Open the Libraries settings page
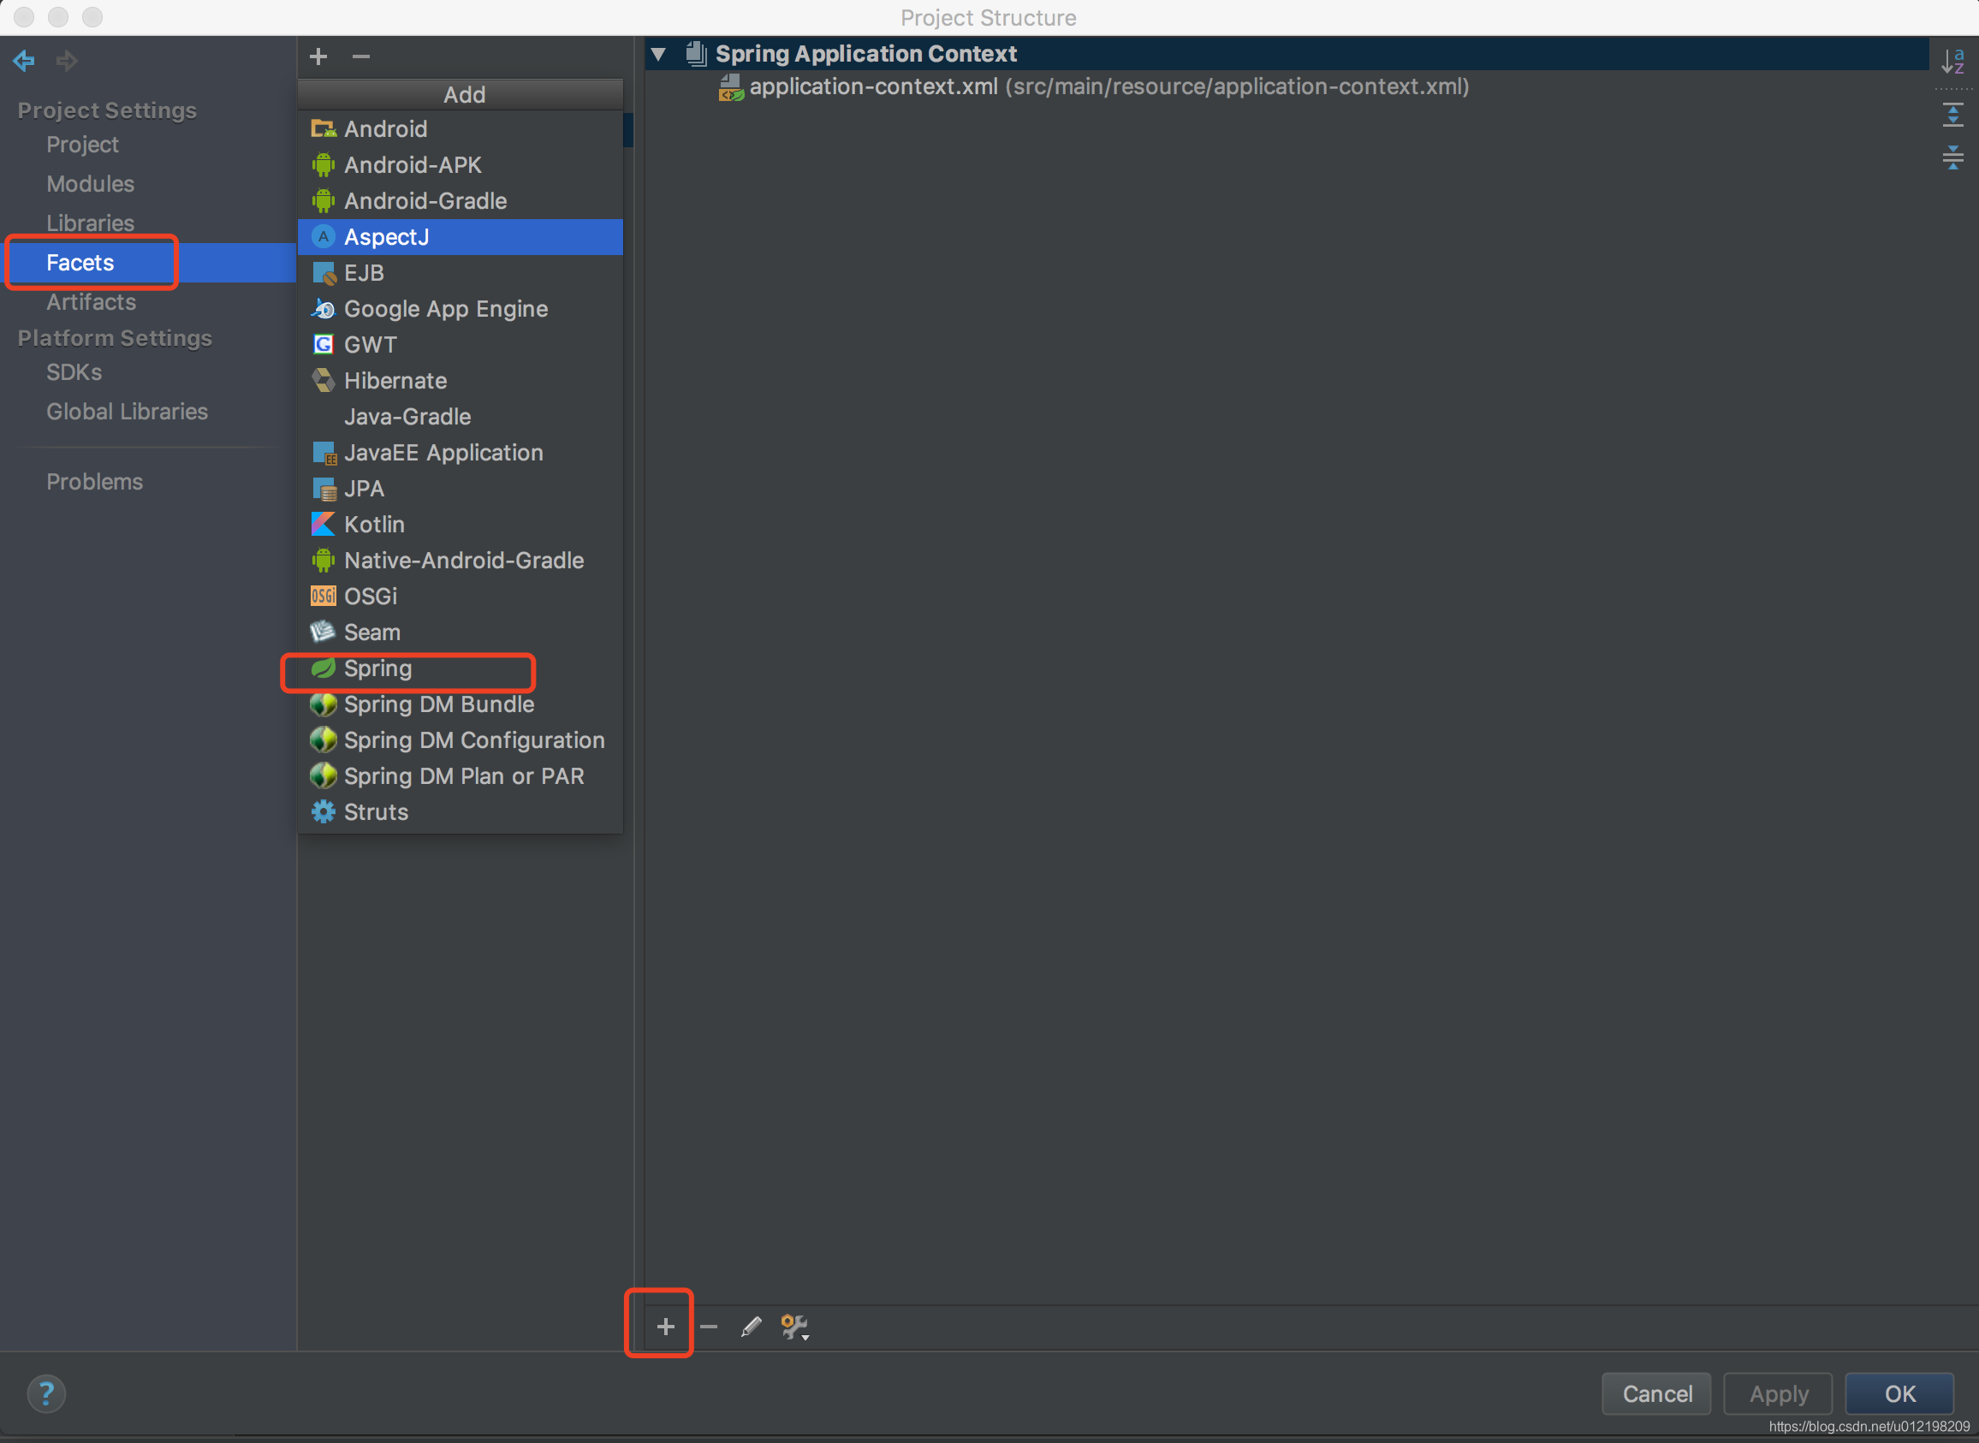Image resolution: width=1979 pixels, height=1443 pixels. 90,223
